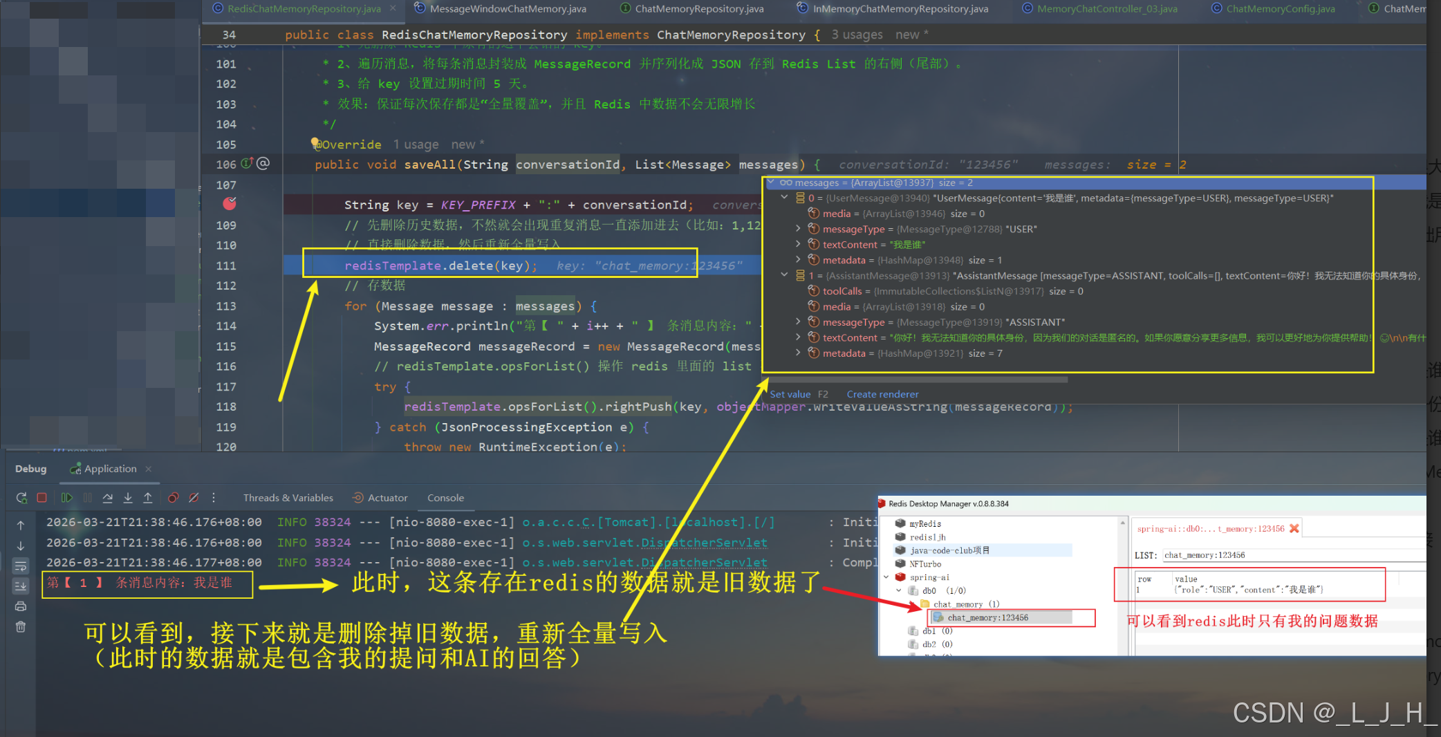
Task: Expand textContent "我是谁" node
Action: 798,244
